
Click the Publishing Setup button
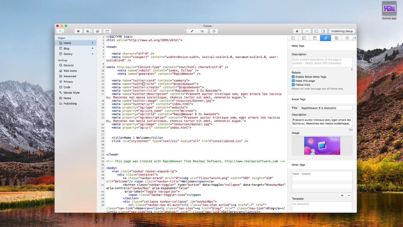click(342, 31)
